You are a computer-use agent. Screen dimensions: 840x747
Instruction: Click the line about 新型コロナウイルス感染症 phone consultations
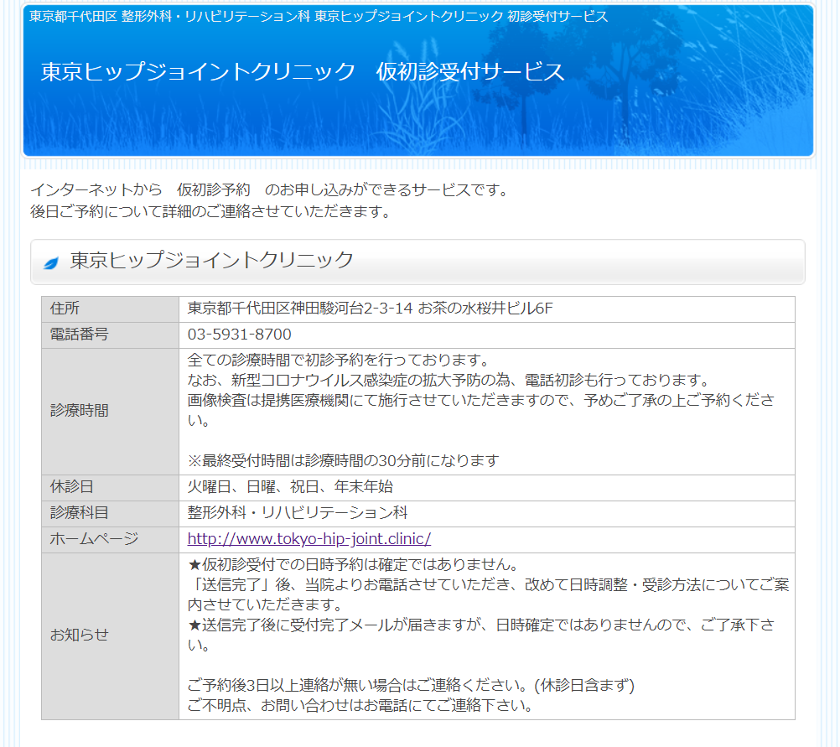pos(449,380)
